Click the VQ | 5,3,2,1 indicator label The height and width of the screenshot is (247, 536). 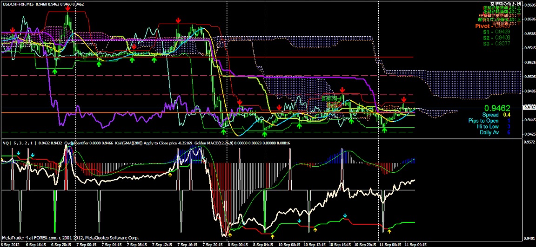point(19,143)
